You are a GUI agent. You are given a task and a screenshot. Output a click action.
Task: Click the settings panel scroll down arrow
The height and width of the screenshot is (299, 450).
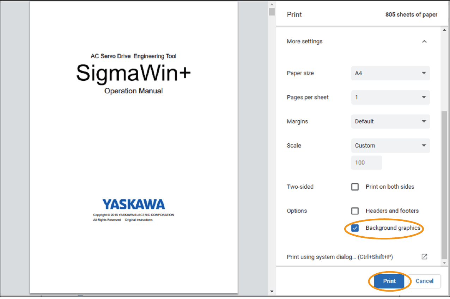tap(444, 263)
